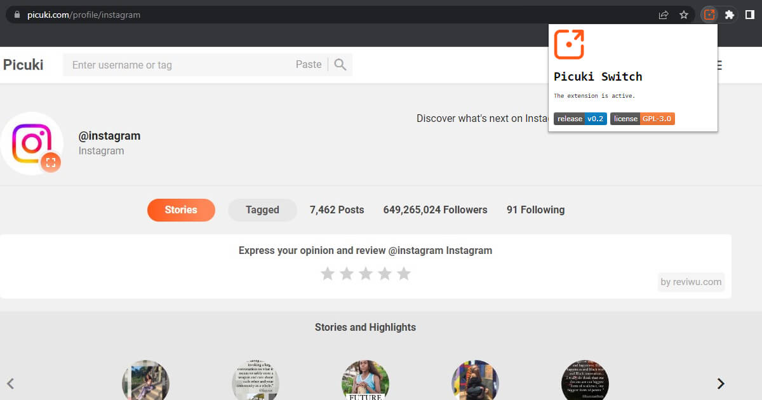Click the license GPL-3.0 badge
762x400 pixels.
coord(642,119)
